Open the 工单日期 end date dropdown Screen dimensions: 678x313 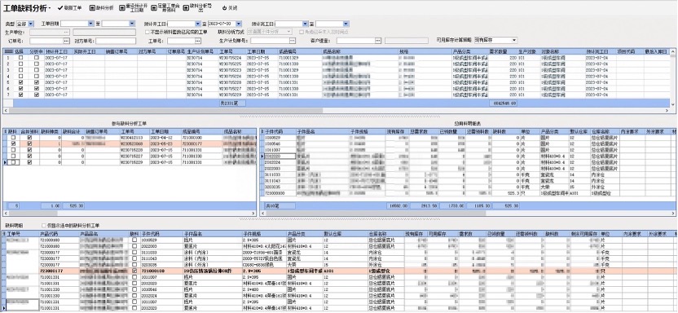point(133,24)
